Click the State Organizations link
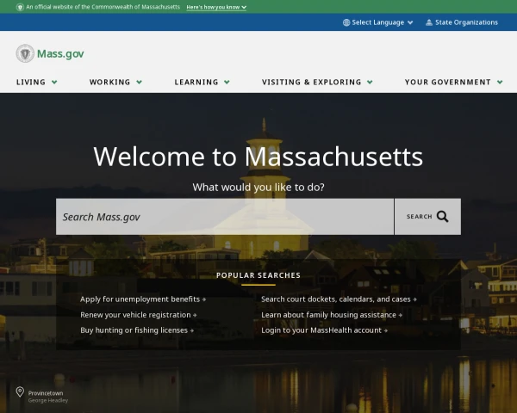 (x=462, y=22)
